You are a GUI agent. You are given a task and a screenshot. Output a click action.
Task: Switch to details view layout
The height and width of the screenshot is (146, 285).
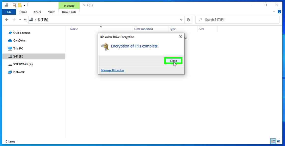(273, 141)
